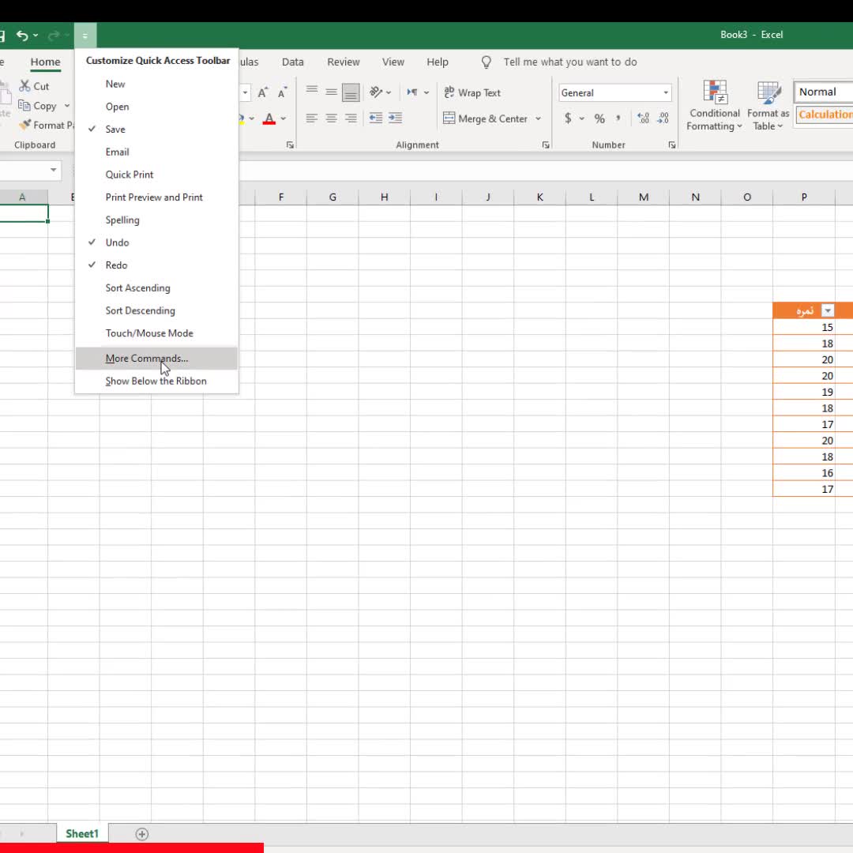The height and width of the screenshot is (853, 853).
Task: Choose Show Below the Ribbon
Action: [x=156, y=381]
